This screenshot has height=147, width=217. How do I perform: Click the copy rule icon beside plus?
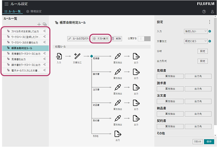point(45,25)
